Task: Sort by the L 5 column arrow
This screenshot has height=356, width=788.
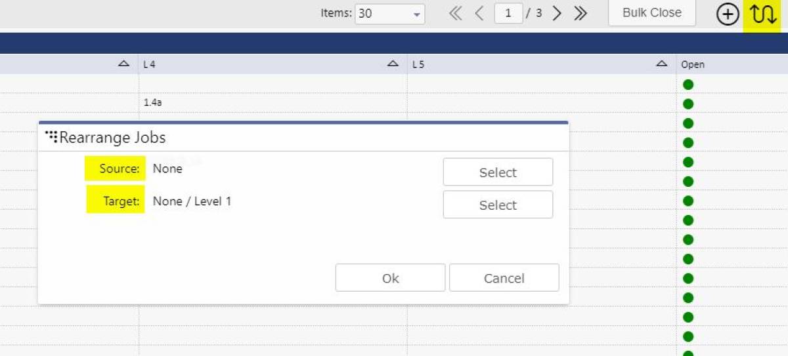Action: [x=661, y=64]
